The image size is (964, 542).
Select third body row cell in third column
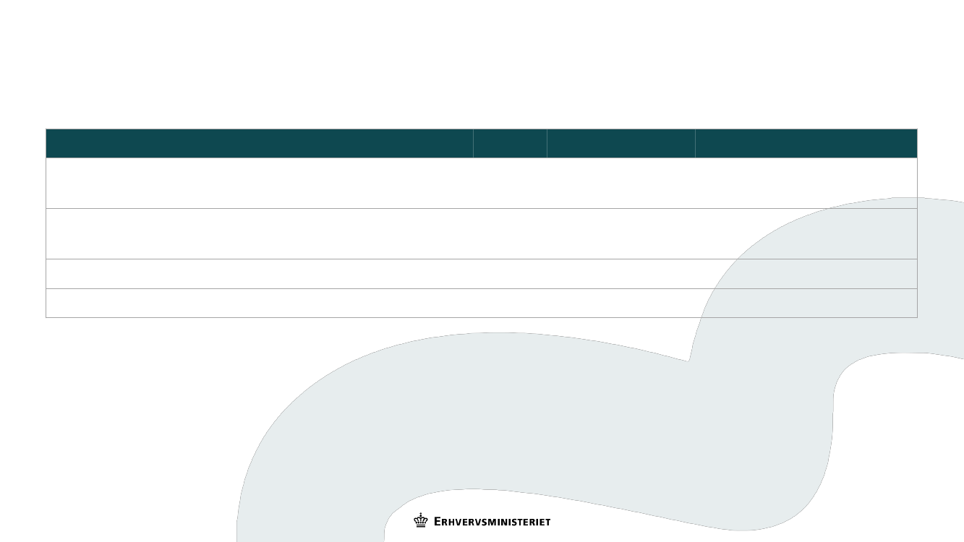click(620, 274)
